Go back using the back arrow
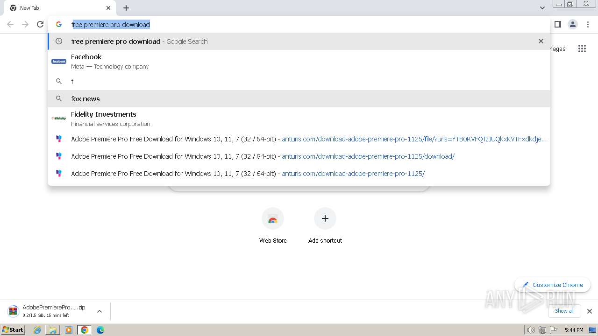The width and height of the screenshot is (598, 336). [10, 24]
